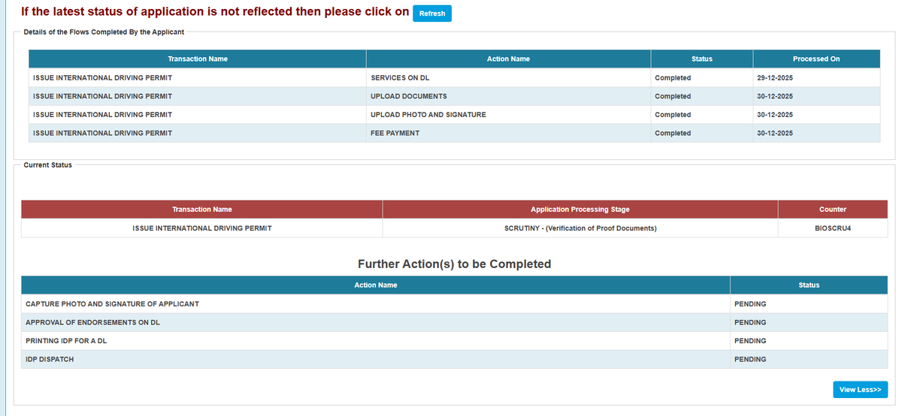902x416 pixels.
Task: Select the Current Status section label
Action: (48, 165)
